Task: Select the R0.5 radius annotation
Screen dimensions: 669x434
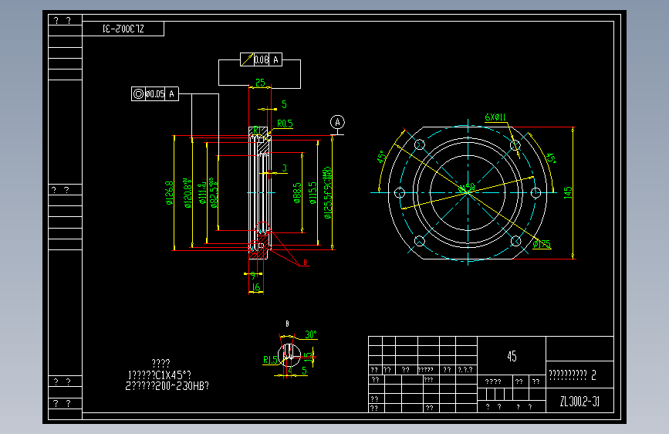Action: (x=285, y=124)
